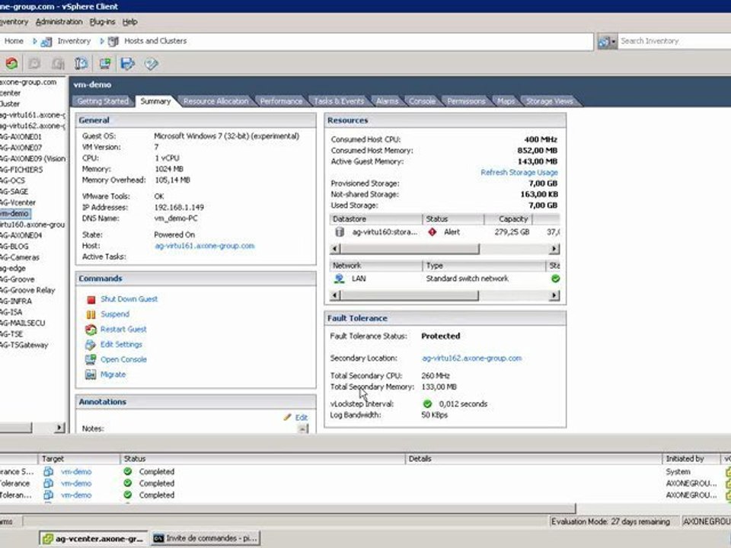The height and width of the screenshot is (548, 731).
Task: Click the search inventory magnifier icon
Action: point(604,41)
